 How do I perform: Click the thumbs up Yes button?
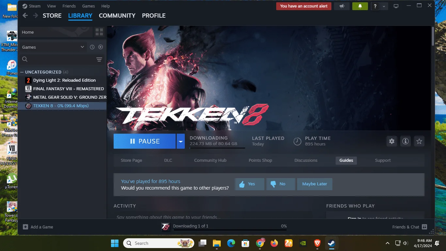click(x=249, y=184)
